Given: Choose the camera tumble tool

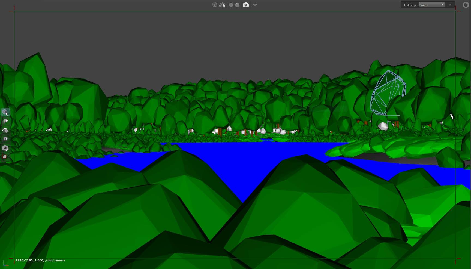Looking at the screenshot, I should click(x=5, y=148).
